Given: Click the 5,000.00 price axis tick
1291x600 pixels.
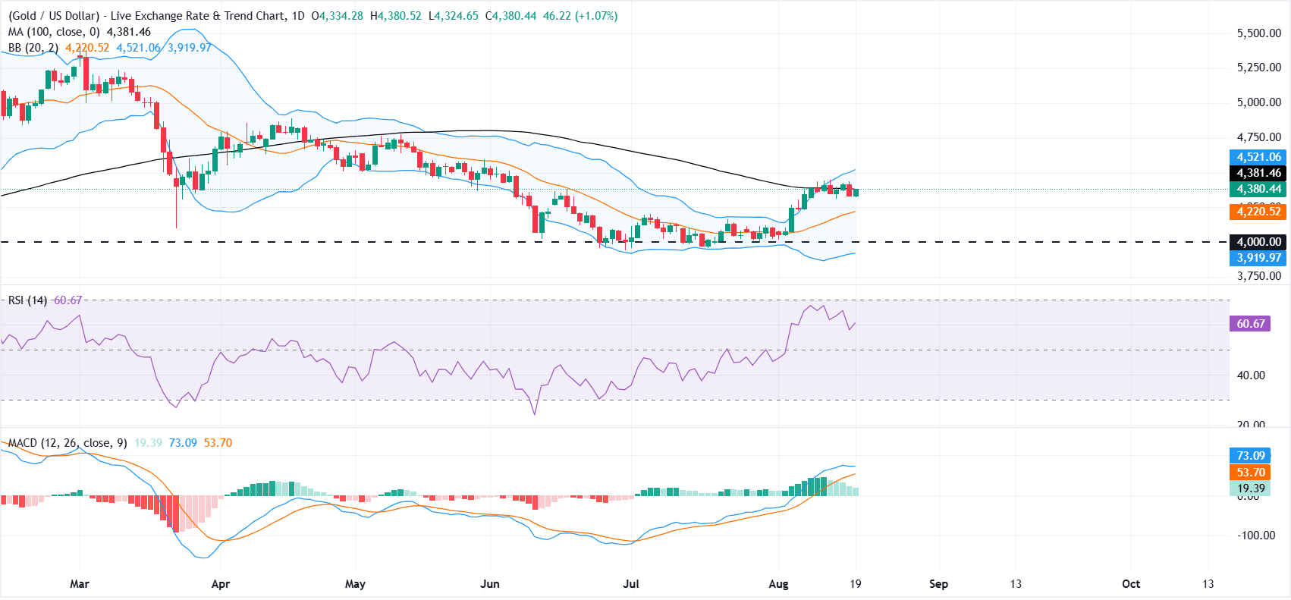Looking at the screenshot, I should 1259,102.
